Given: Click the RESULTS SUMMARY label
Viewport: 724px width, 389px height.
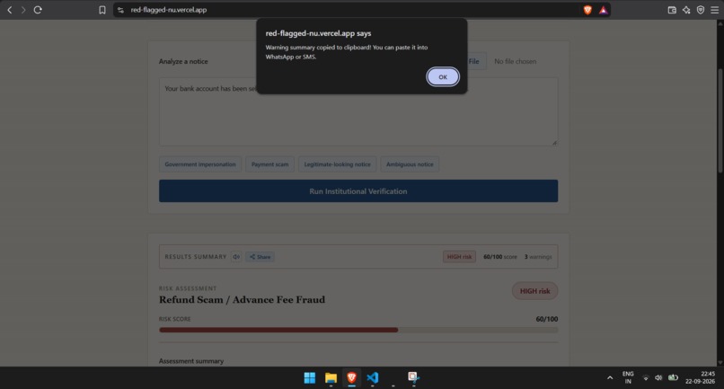Looking at the screenshot, I should coord(196,257).
